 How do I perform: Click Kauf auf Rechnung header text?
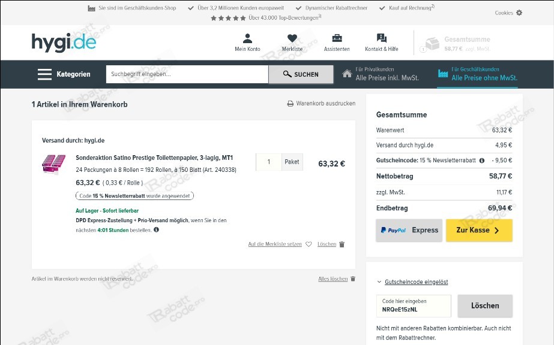[x=411, y=7]
